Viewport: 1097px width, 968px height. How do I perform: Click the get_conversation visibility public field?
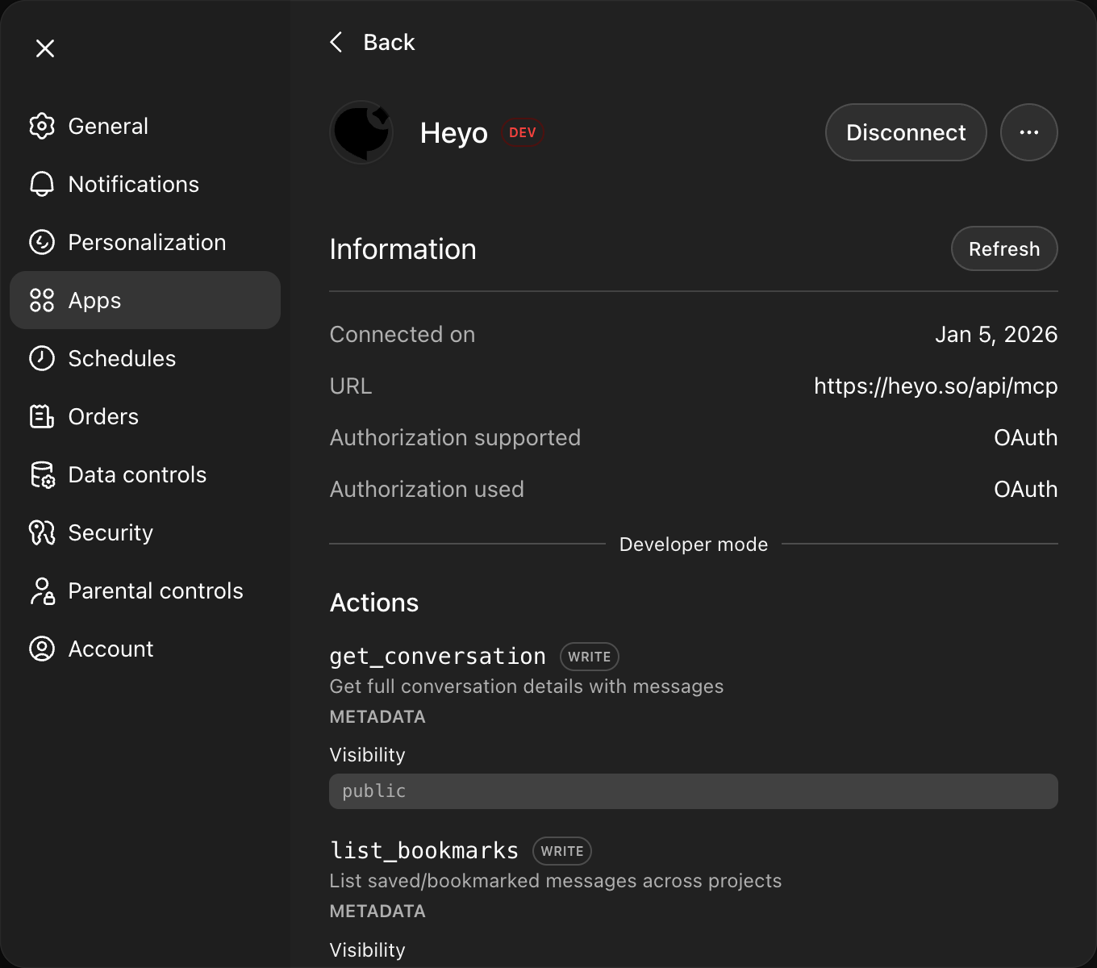(x=693, y=791)
